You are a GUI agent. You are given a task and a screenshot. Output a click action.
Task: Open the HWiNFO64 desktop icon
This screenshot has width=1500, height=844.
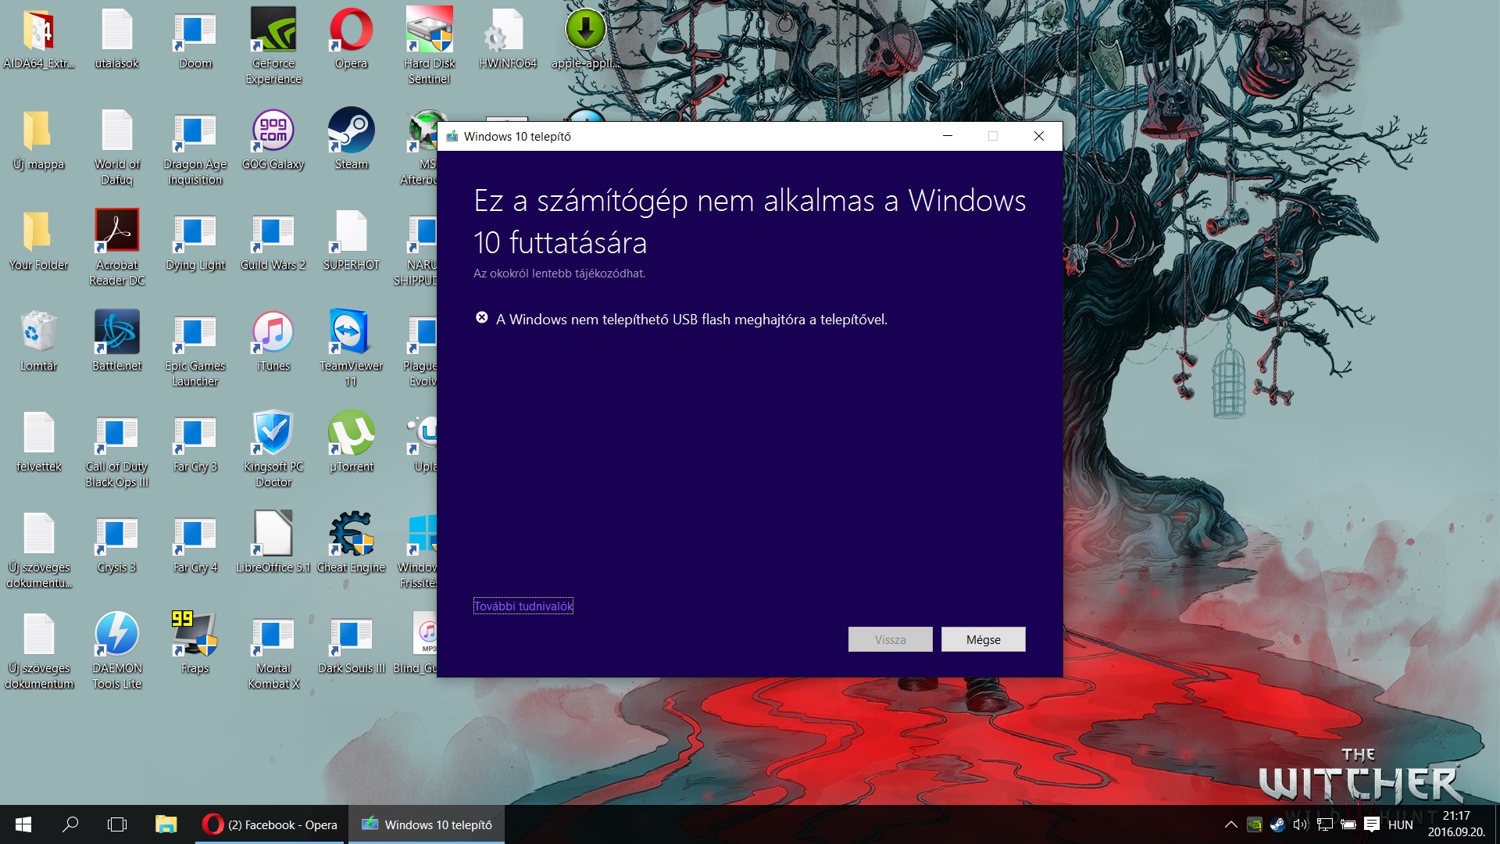coord(508,39)
